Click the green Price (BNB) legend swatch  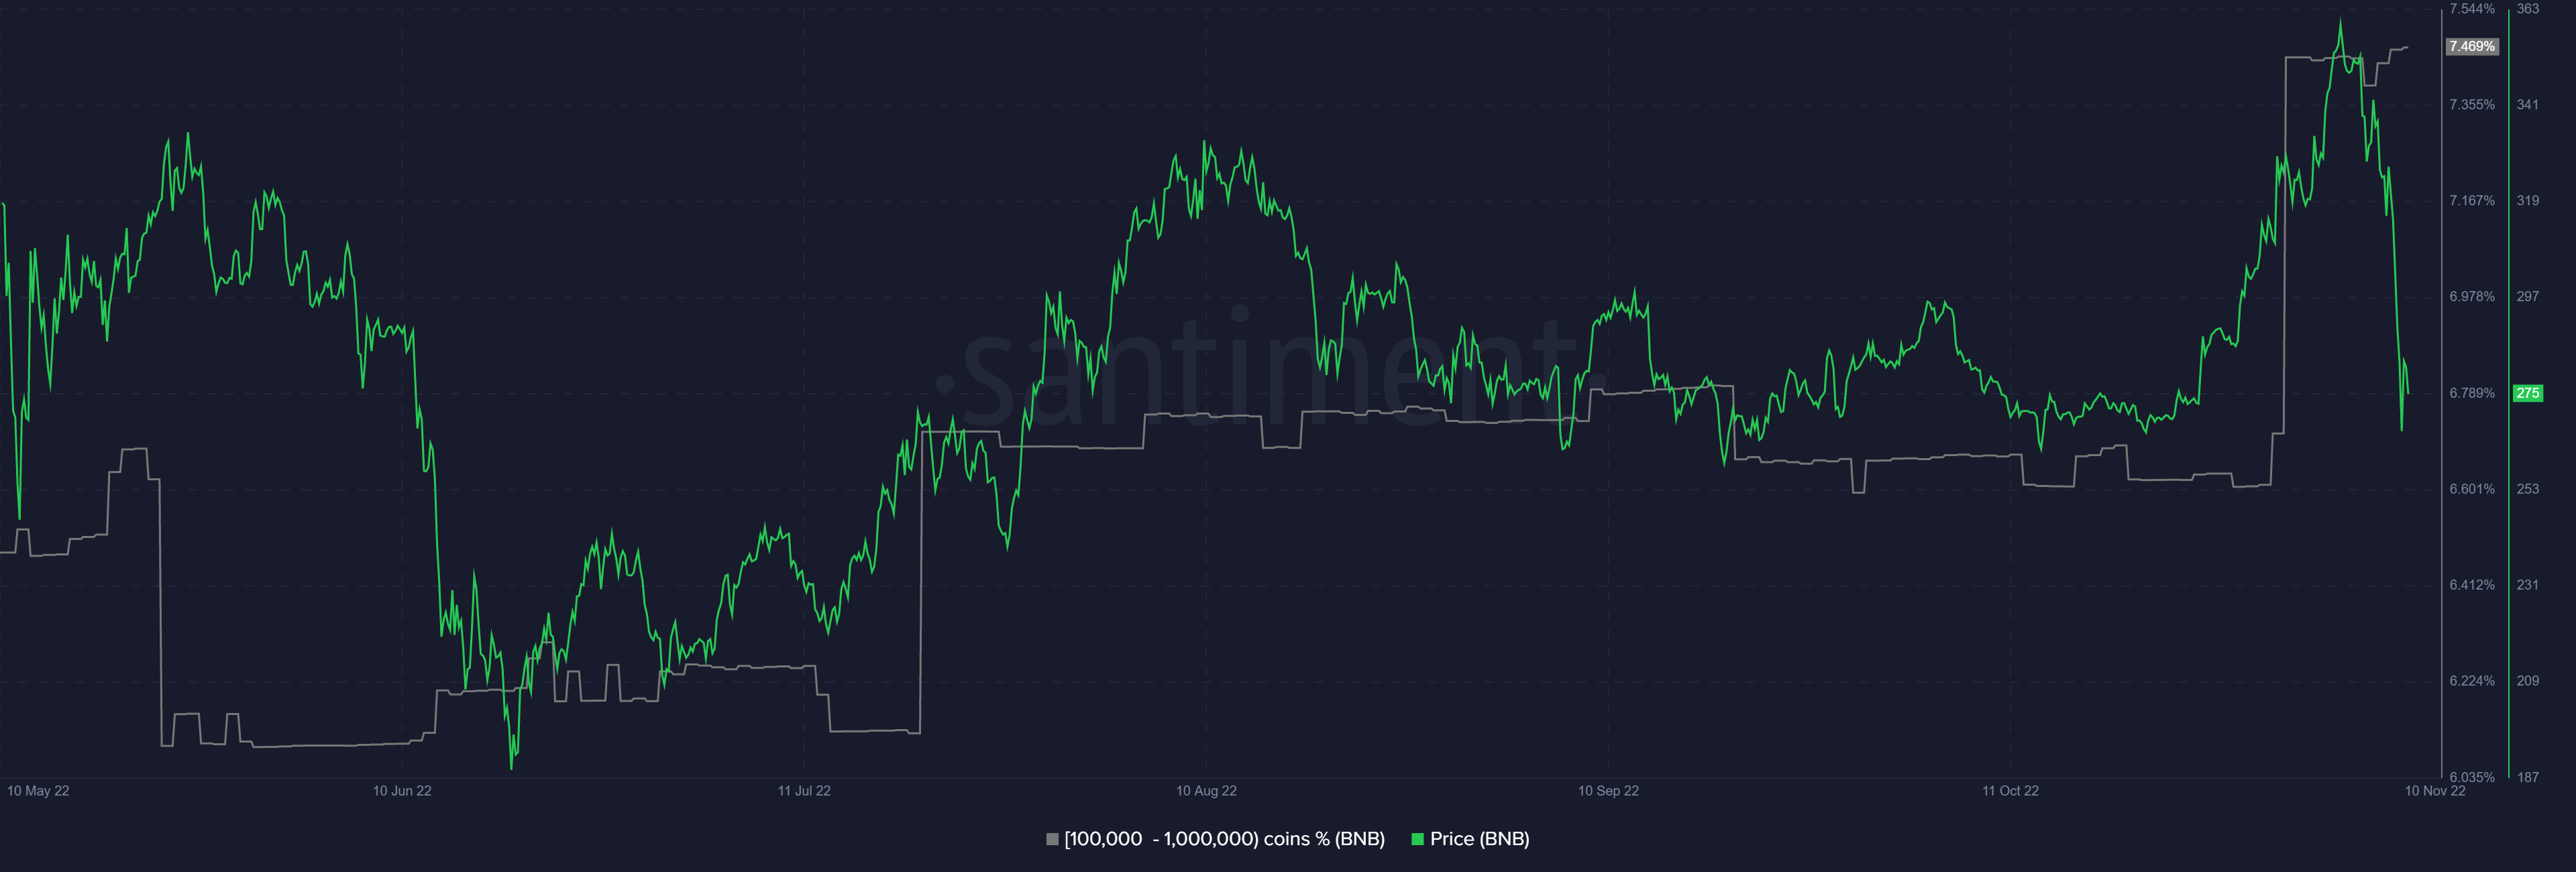pos(1417,839)
